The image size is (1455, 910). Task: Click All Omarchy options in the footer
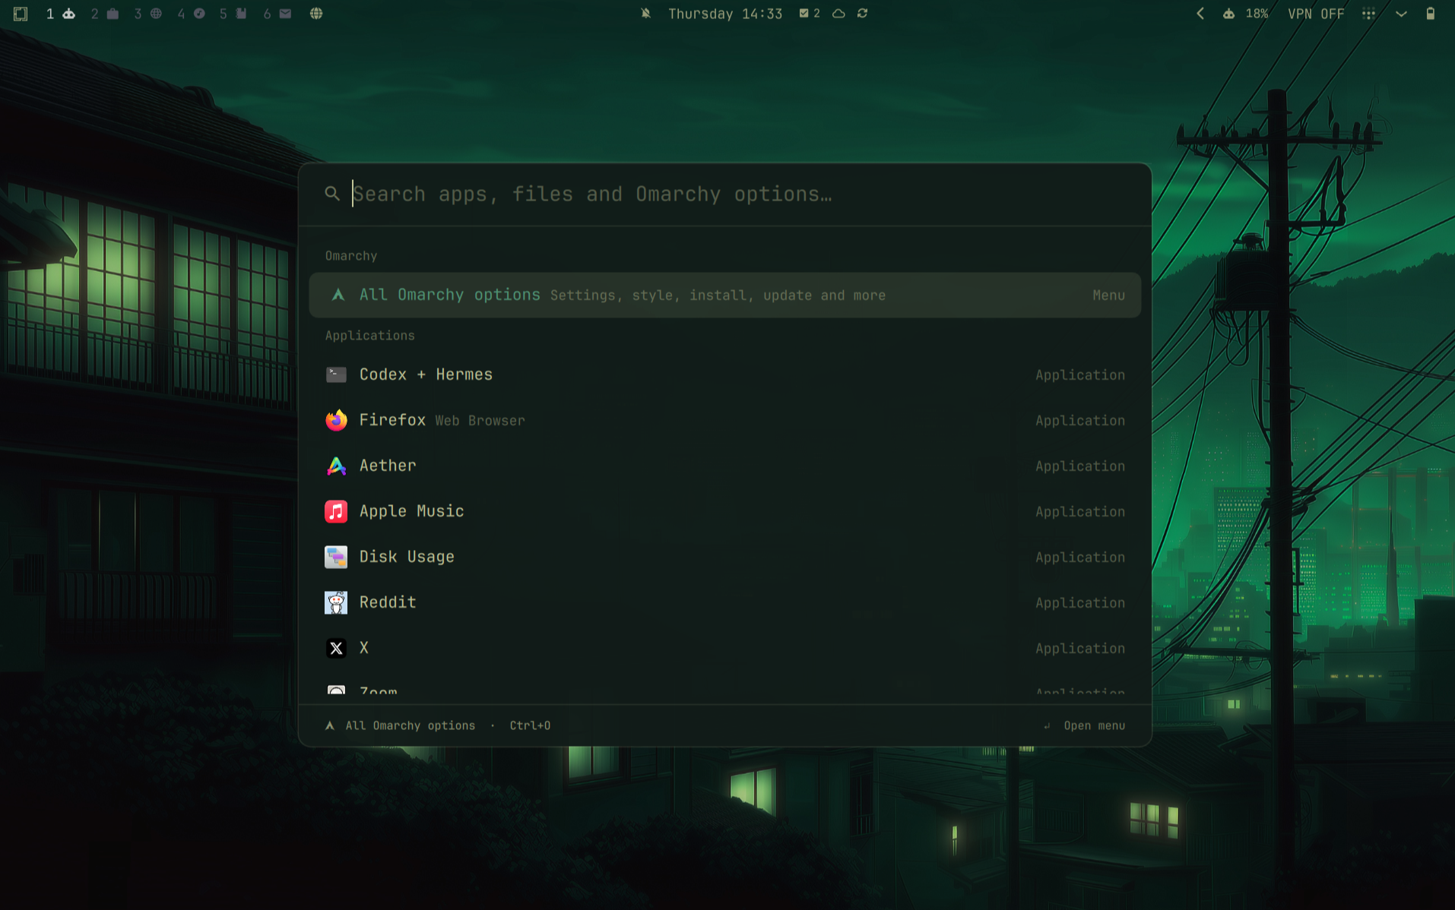click(410, 725)
